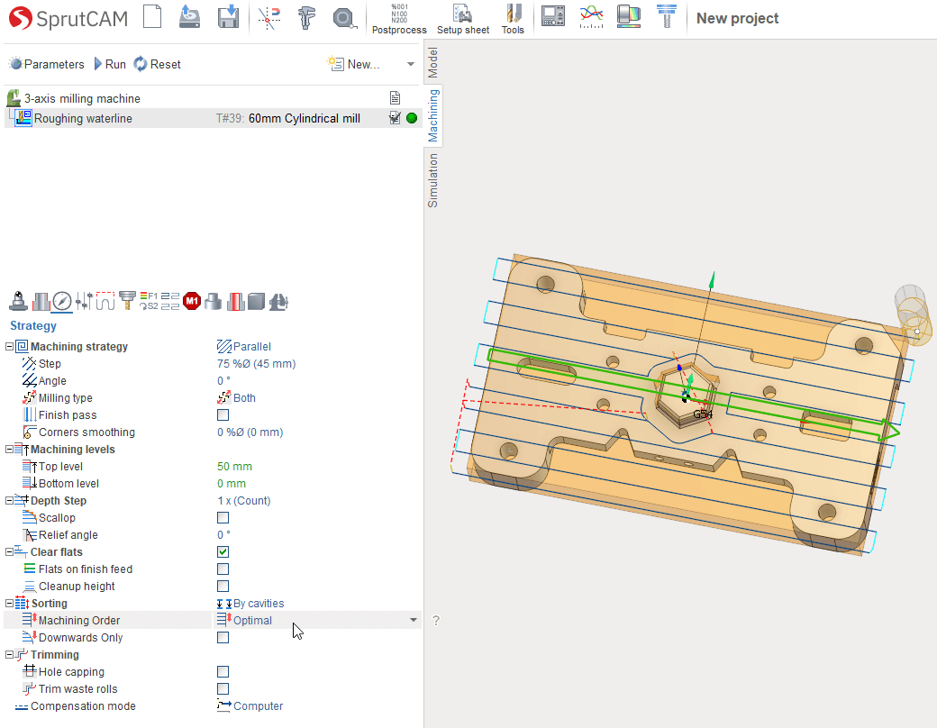The height and width of the screenshot is (728, 937).
Task: Uncheck the Clear flats checkbox
Action: tap(223, 551)
